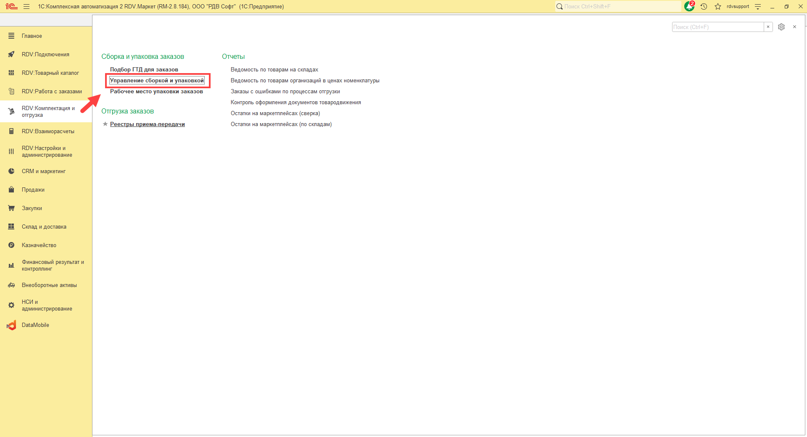The image size is (807, 437).
Task: Click the Отгрузка заказов heading
Action: tap(127, 111)
